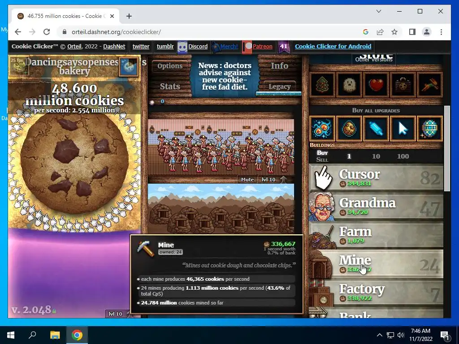Open the DashNet link
Image resolution: width=459 pixels, height=344 pixels.
coord(114,47)
